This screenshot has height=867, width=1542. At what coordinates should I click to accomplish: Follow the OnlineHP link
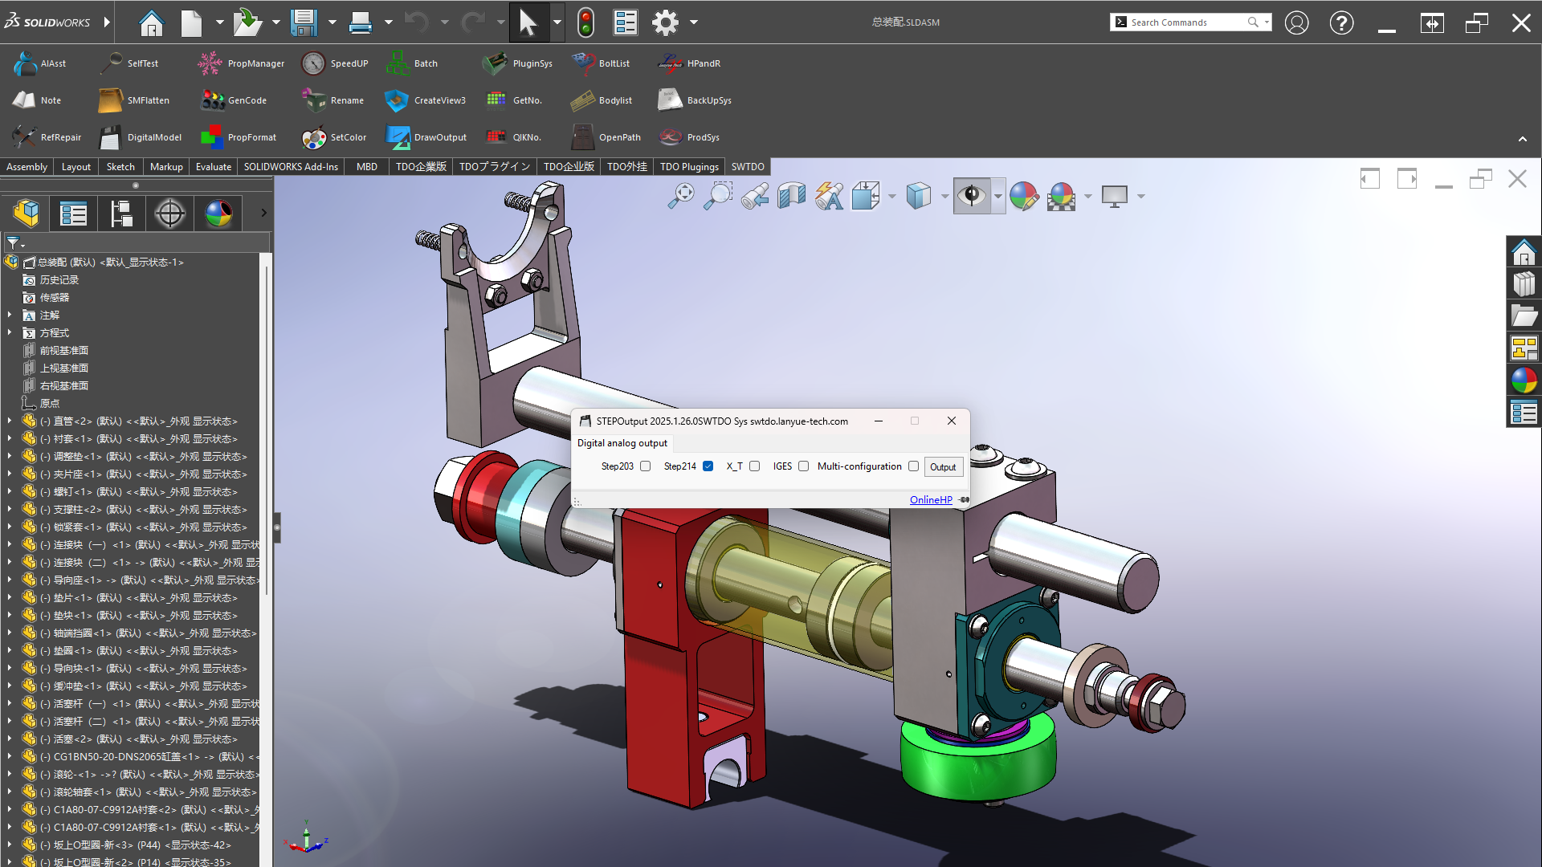click(930, 499)
